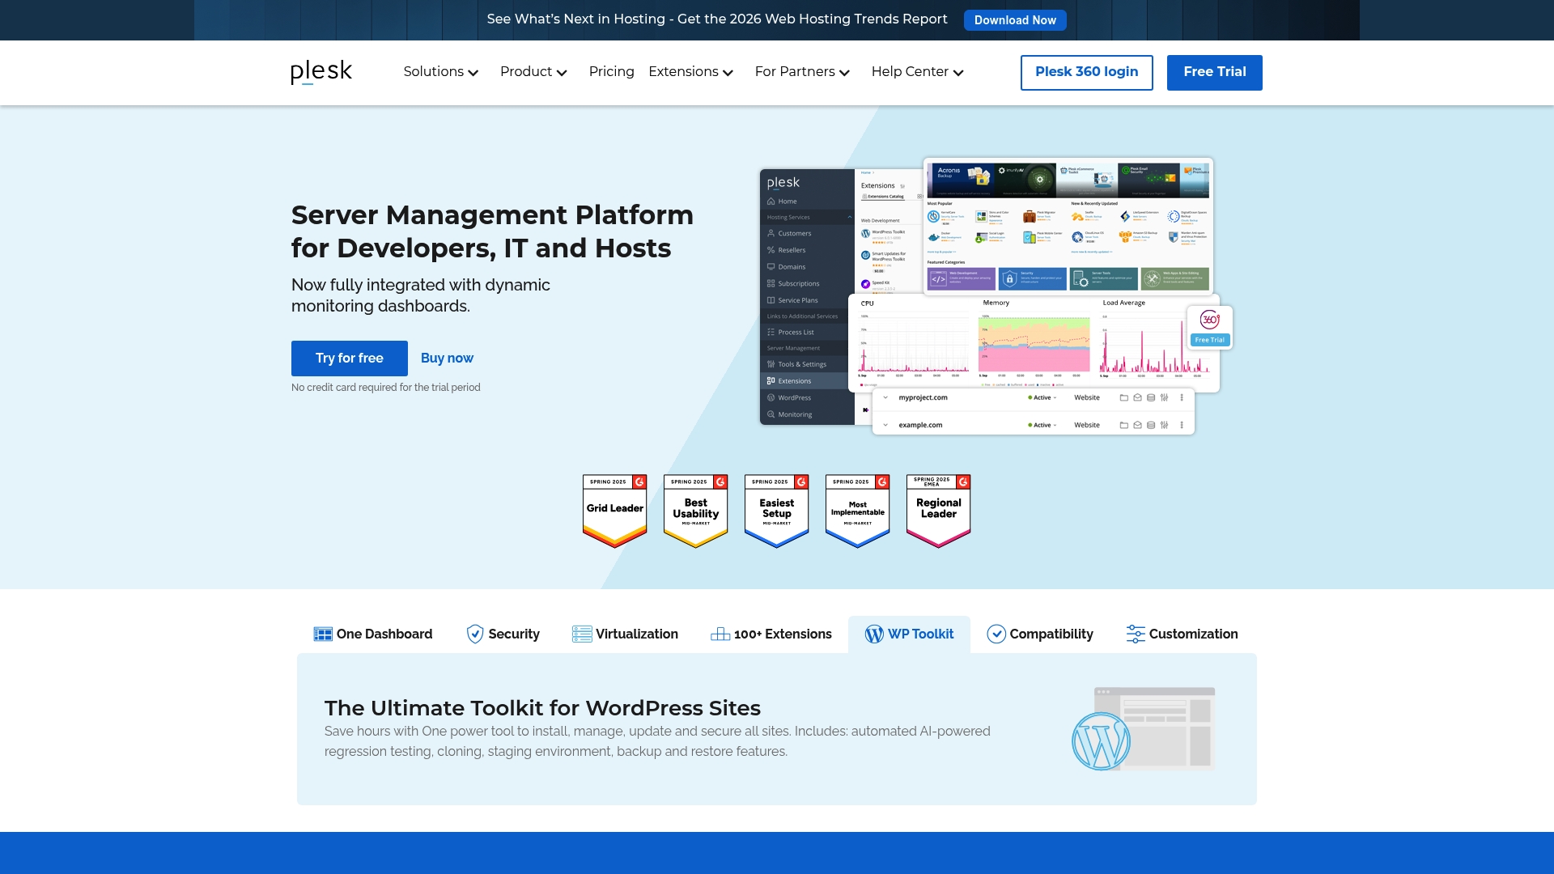Select the Pricing menu item
Screen dimensions: 1554x874
(611, 72)
